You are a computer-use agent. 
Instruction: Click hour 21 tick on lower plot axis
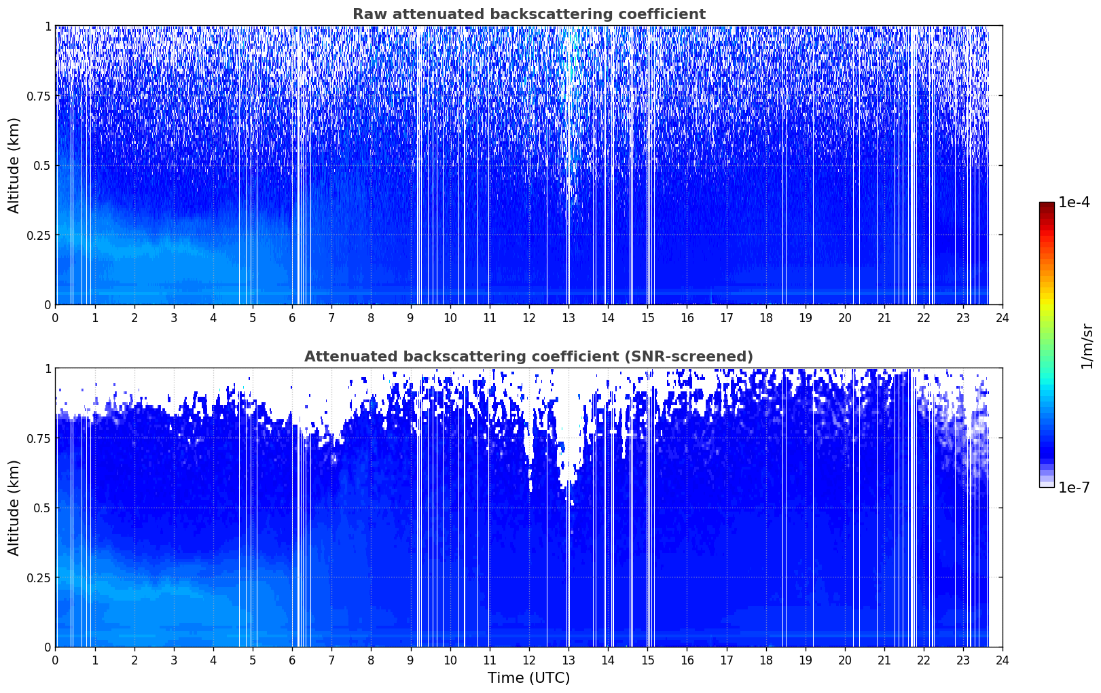[x=884, y=660]
